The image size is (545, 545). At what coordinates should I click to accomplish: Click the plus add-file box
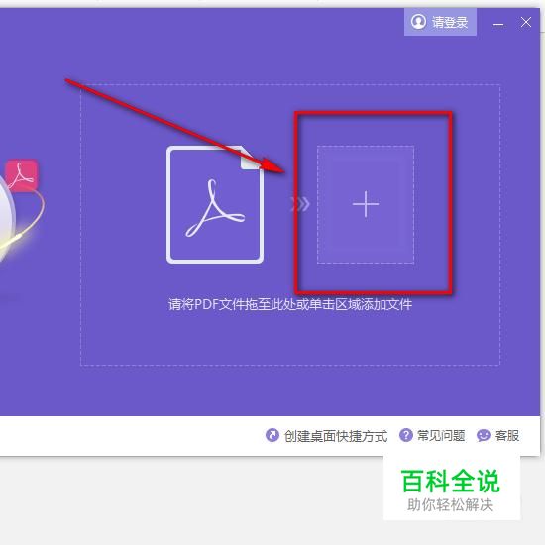tap(366, 204)
